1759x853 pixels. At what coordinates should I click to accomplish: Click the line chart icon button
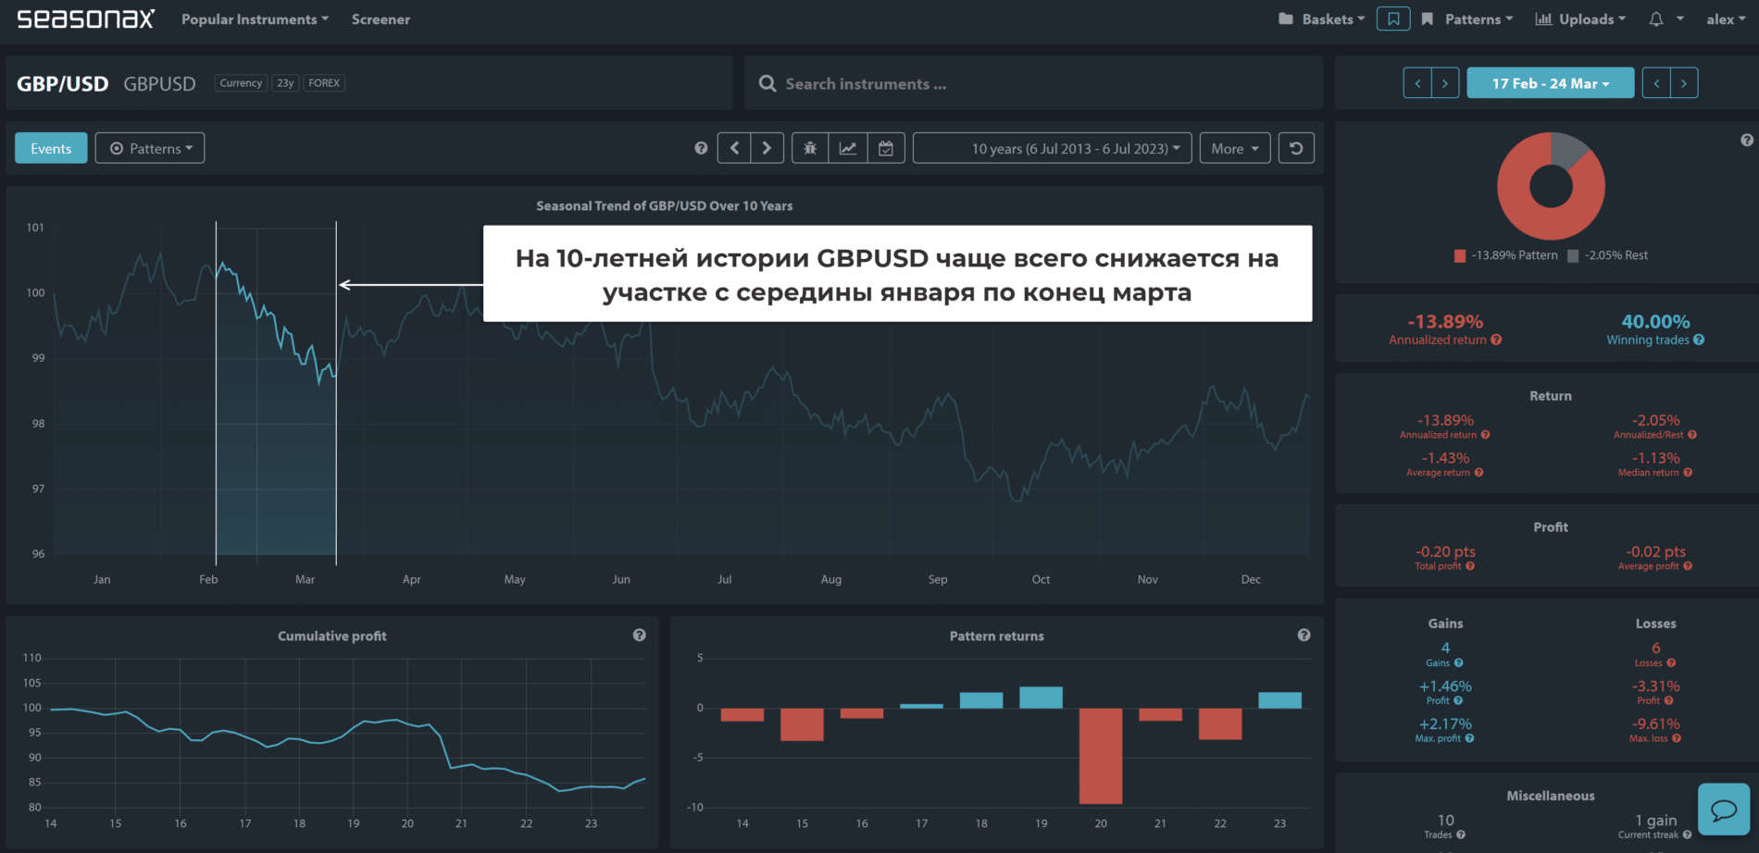848,148
